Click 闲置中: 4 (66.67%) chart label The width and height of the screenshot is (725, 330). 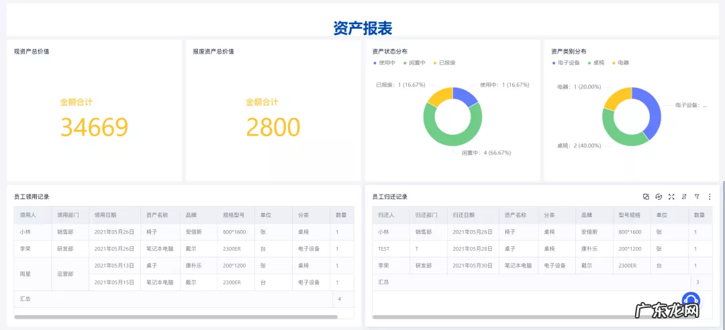coord(487,152)
